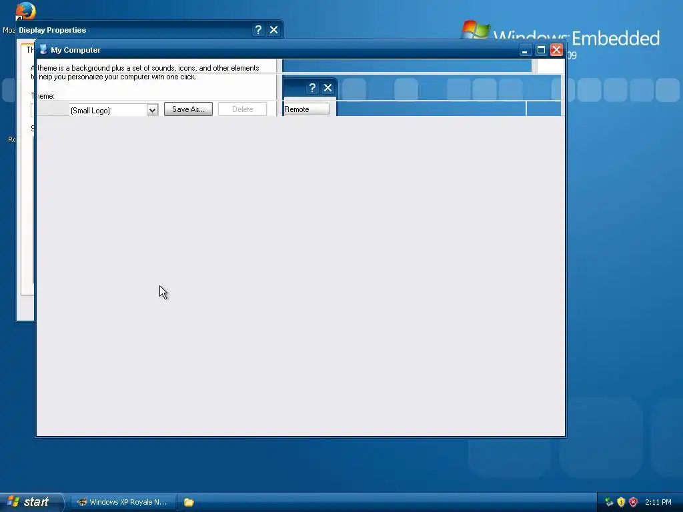Screen dimensions: 683x512
Task: Click the Safely Remove Hardware tray icon
Action: pos(609,502)
